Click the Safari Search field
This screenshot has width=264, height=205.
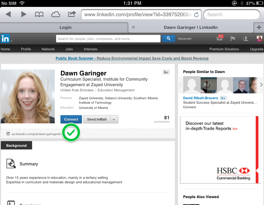pos(232,14)
